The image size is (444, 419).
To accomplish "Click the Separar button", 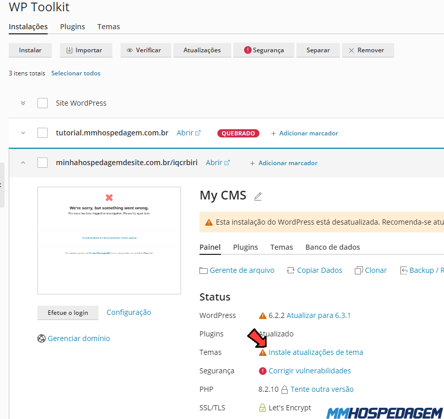I will [318, 50].
